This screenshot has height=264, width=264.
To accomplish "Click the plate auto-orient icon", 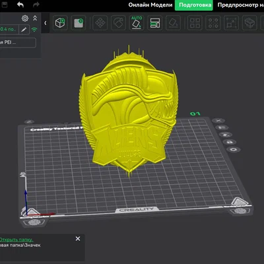I will point(225,135).
